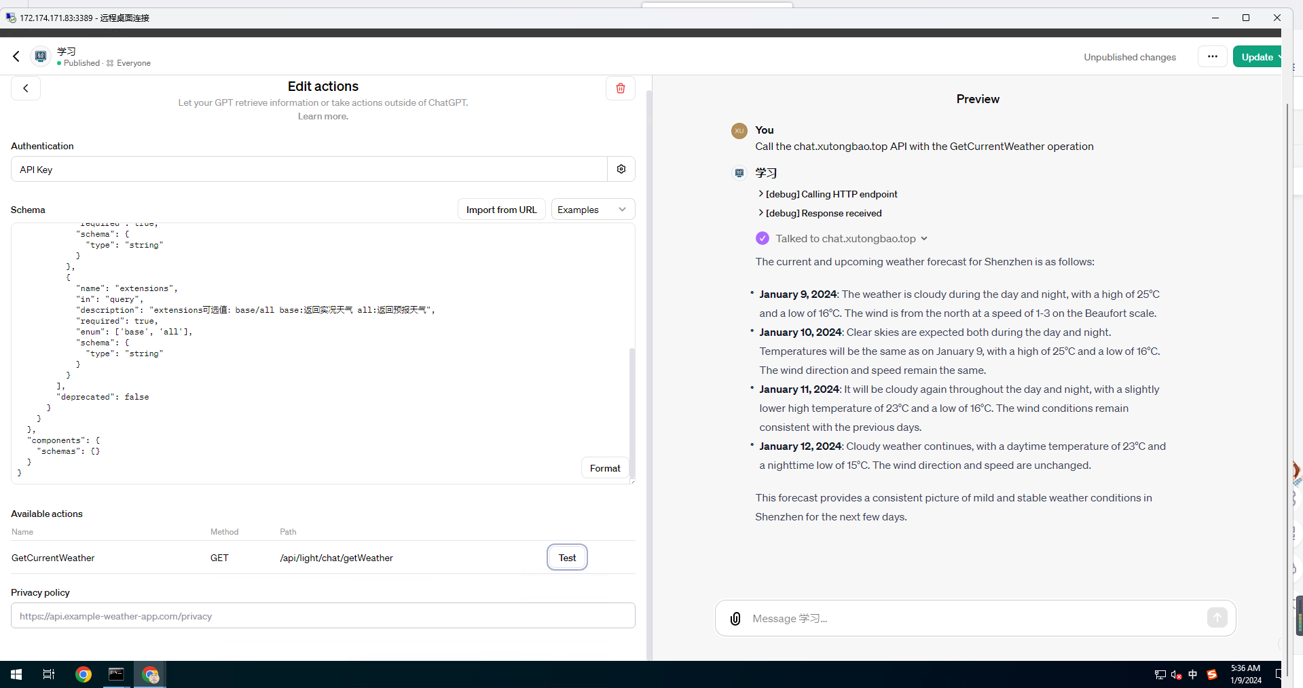Open the Windows Start menu
The height and width of the screenshot is (688, 1303).
tap(16, 674)
